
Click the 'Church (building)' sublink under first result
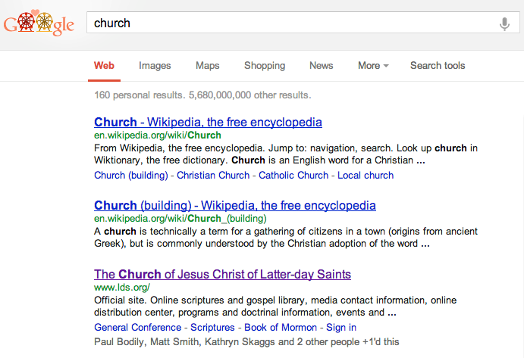[130, 175]
